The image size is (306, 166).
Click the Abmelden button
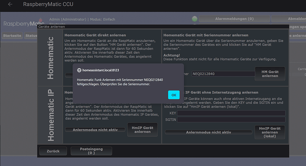[x=289, y=19]
